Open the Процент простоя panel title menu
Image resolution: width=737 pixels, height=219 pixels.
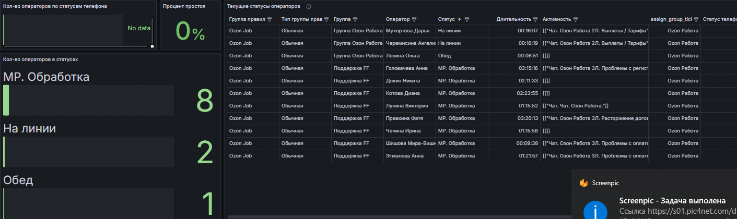pyautogui.click(x=184, y=7)
